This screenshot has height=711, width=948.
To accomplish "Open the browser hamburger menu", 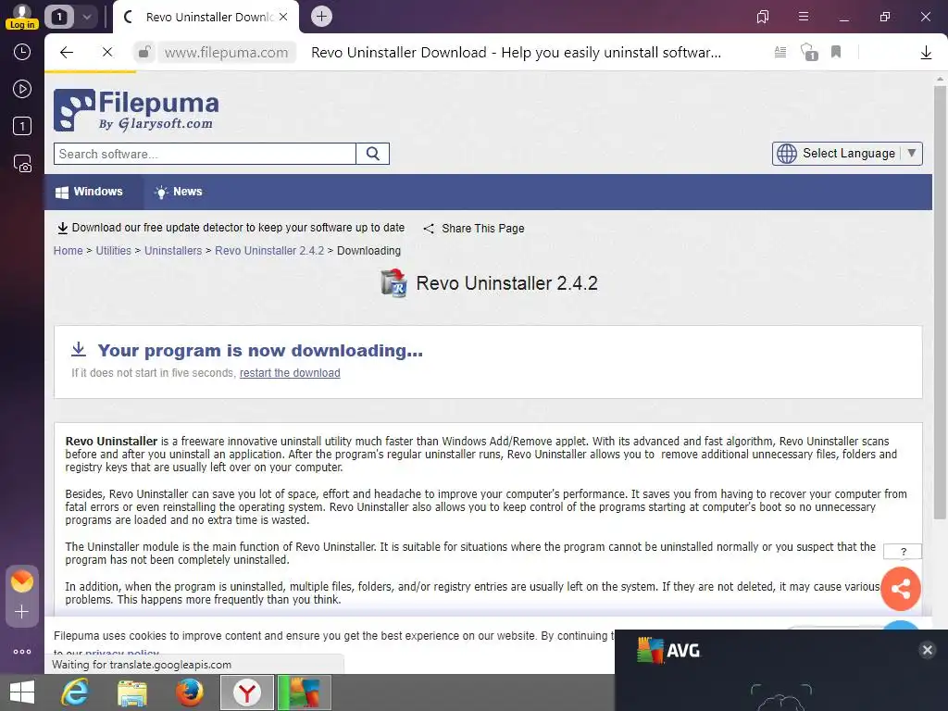I will 803,17.
